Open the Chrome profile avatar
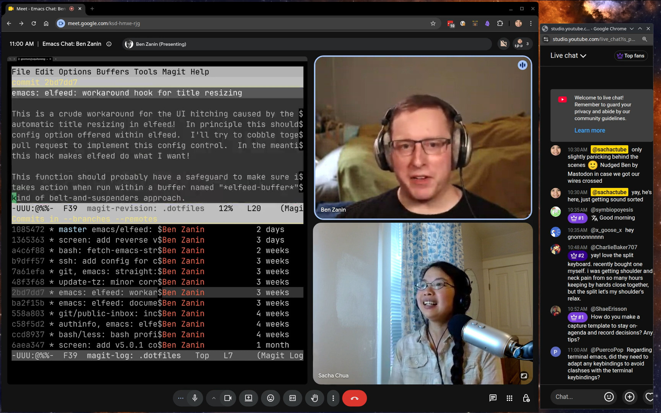 coord(518,23)
